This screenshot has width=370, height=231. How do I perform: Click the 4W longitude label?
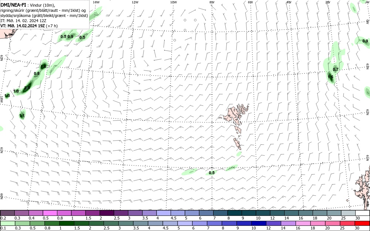[x=289, y=2]
